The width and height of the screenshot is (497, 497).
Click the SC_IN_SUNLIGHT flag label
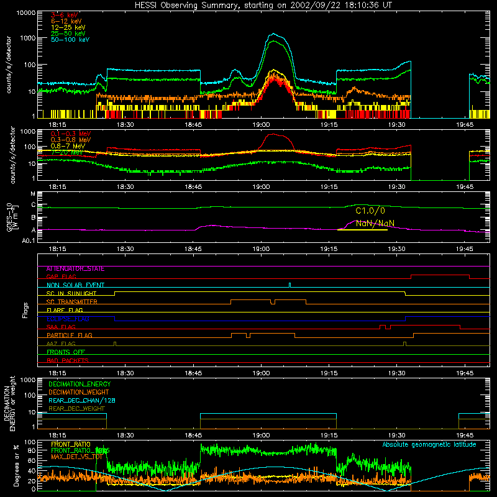pyautogui.click(x=71, y=293)
